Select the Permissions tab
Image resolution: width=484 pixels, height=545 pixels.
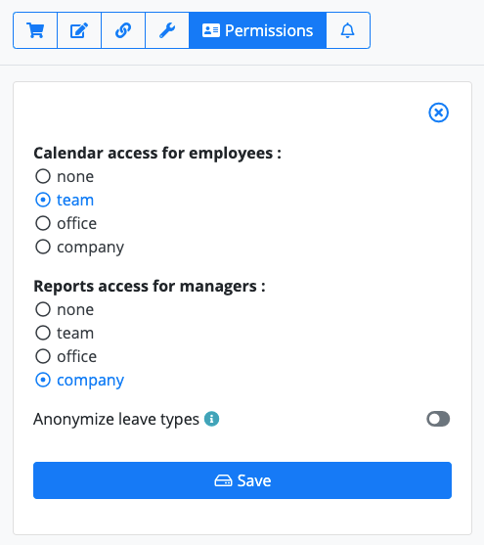(257, 30)
